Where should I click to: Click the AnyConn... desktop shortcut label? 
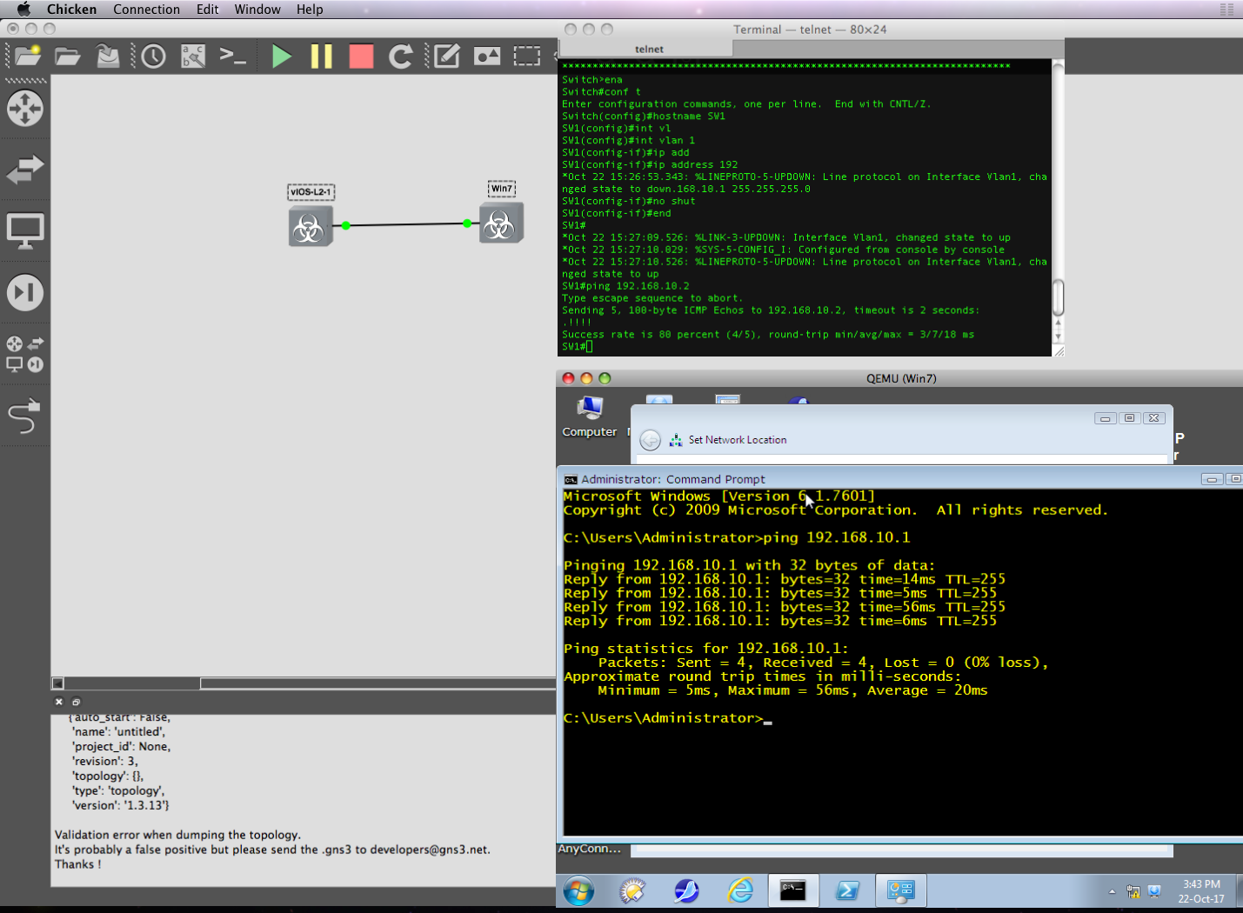[x=590, y=849]
